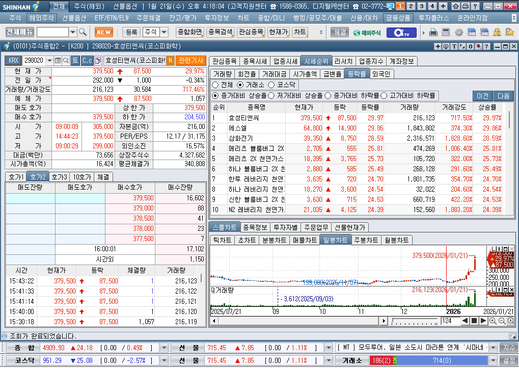Click the padlock screen lock icon

pos(497,32)
